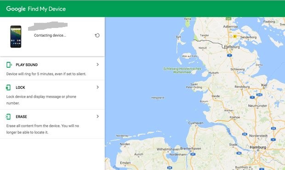The image size is (285, 170).
Task: Click the Play Sound phone icon
Action: tap(9, 65)
